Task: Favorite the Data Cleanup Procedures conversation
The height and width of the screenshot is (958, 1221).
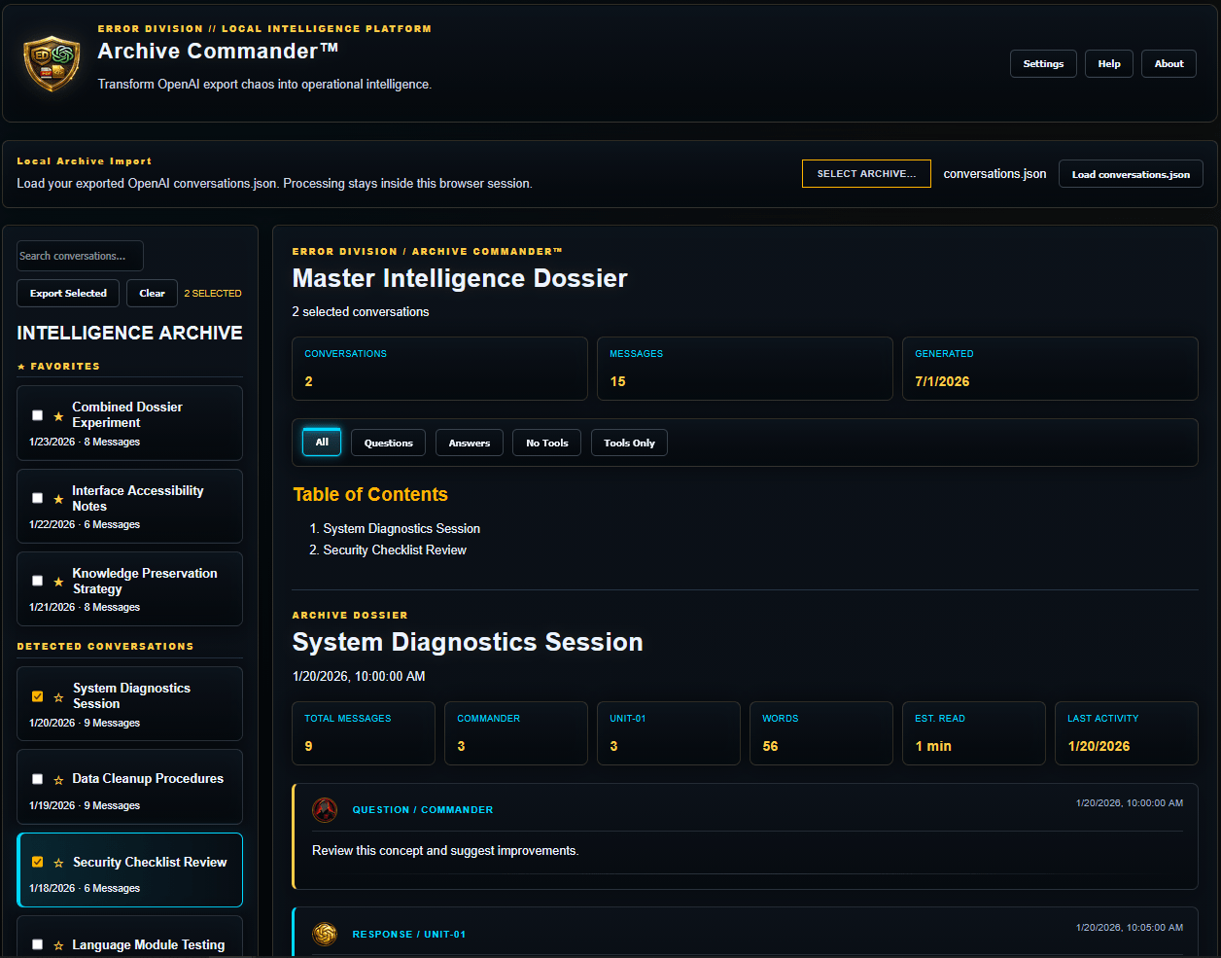Action: [58, 780]
